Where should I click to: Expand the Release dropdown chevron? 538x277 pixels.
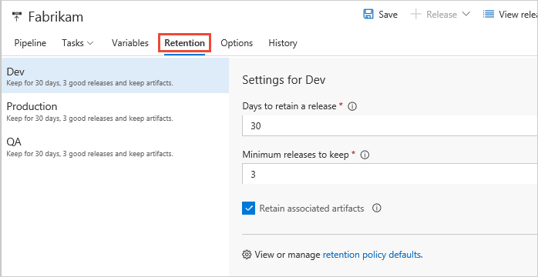466,15
